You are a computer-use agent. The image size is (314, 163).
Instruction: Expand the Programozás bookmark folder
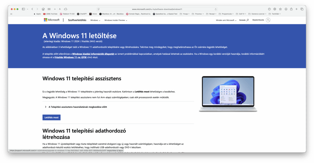coord(226,14)
